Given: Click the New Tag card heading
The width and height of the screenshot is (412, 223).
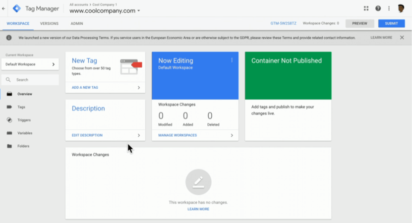Looking at the screenshot, I should tap(84, 60).
